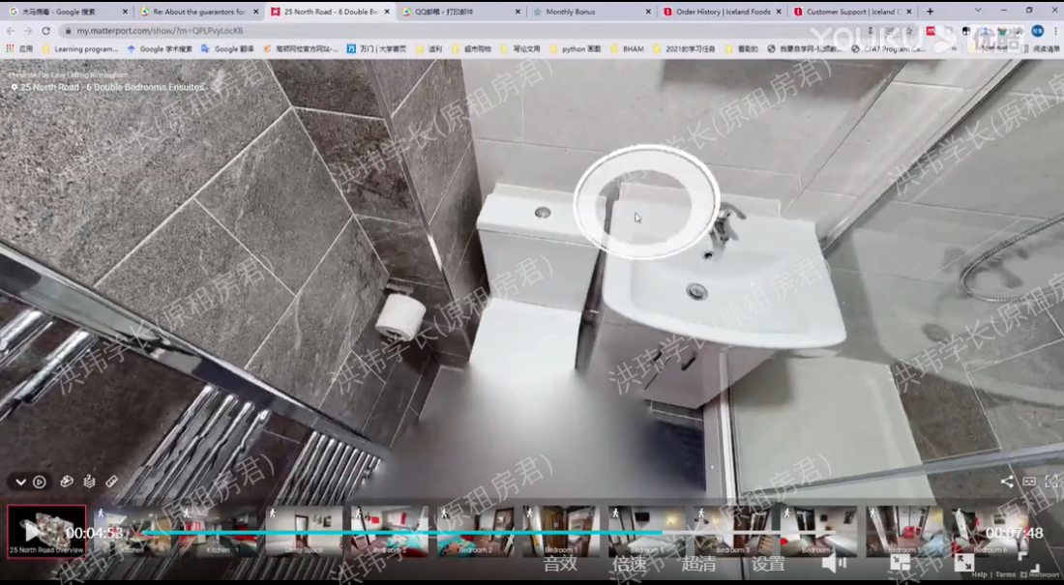Open the floor selector layers icon
This screenshot has width=1064, height=585.
coord(89,481)
